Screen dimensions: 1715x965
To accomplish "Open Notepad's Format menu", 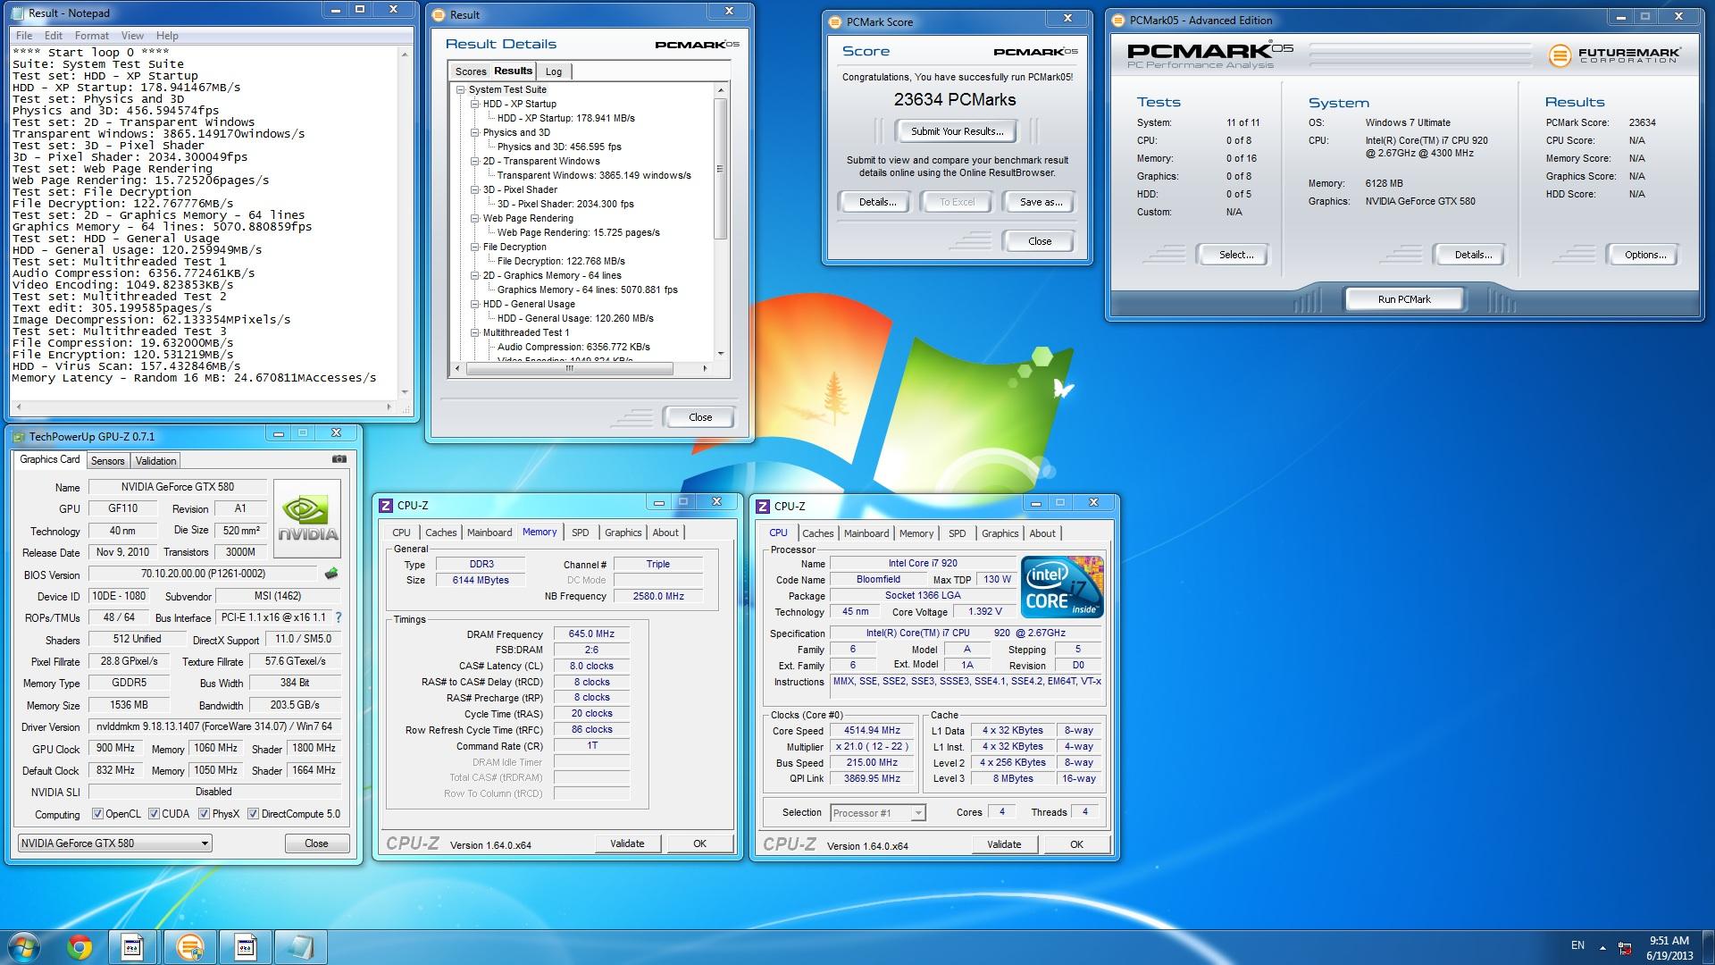I will click(x=92, y=36).
